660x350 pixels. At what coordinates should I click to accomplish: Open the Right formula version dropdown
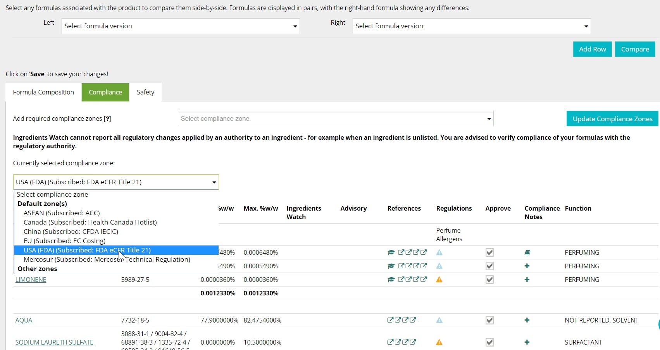pyautogui.click(x=472, y=26)
